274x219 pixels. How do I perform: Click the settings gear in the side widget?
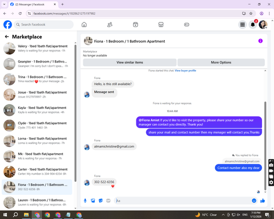[x=271, y=182]
